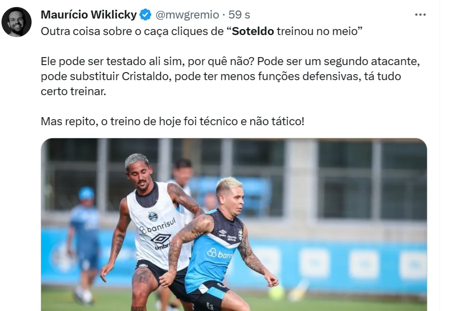Click the line starting 'Outra coisa sobre'
Image resolution: width=458 pixels, height=311 pixels.
click(201, 31)
